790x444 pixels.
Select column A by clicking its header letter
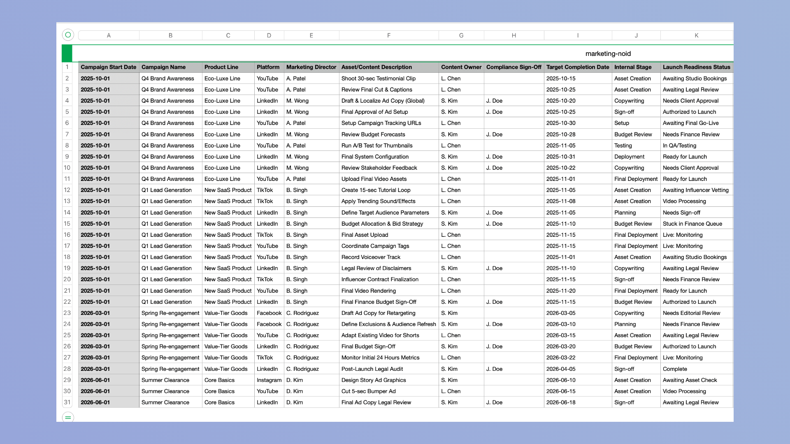(108, 35)
